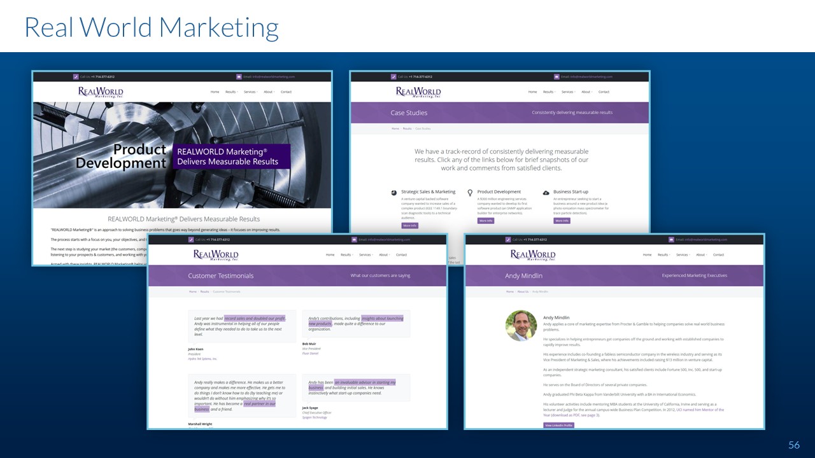
Task: Click cloud icon beside Business Start-up
Action: tap(546, 192)
